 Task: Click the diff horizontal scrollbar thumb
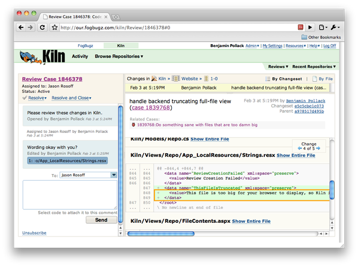(x=161, y=234)
